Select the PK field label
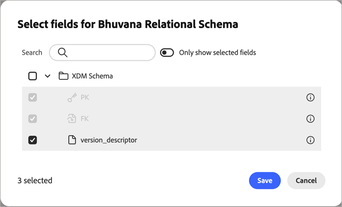This screenshot has height=207, width=342. (85, 98)
